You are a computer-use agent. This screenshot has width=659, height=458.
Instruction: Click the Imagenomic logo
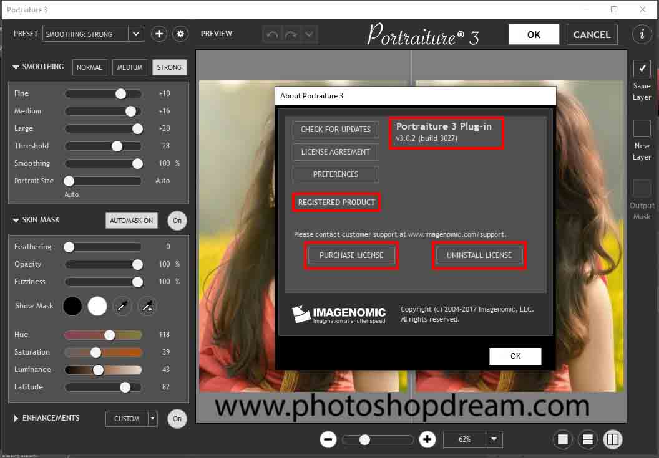(x=339, y=315)
